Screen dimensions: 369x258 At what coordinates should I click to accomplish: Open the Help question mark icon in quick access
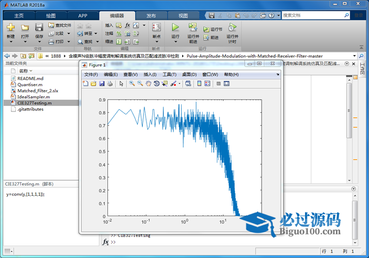point(271,15)
